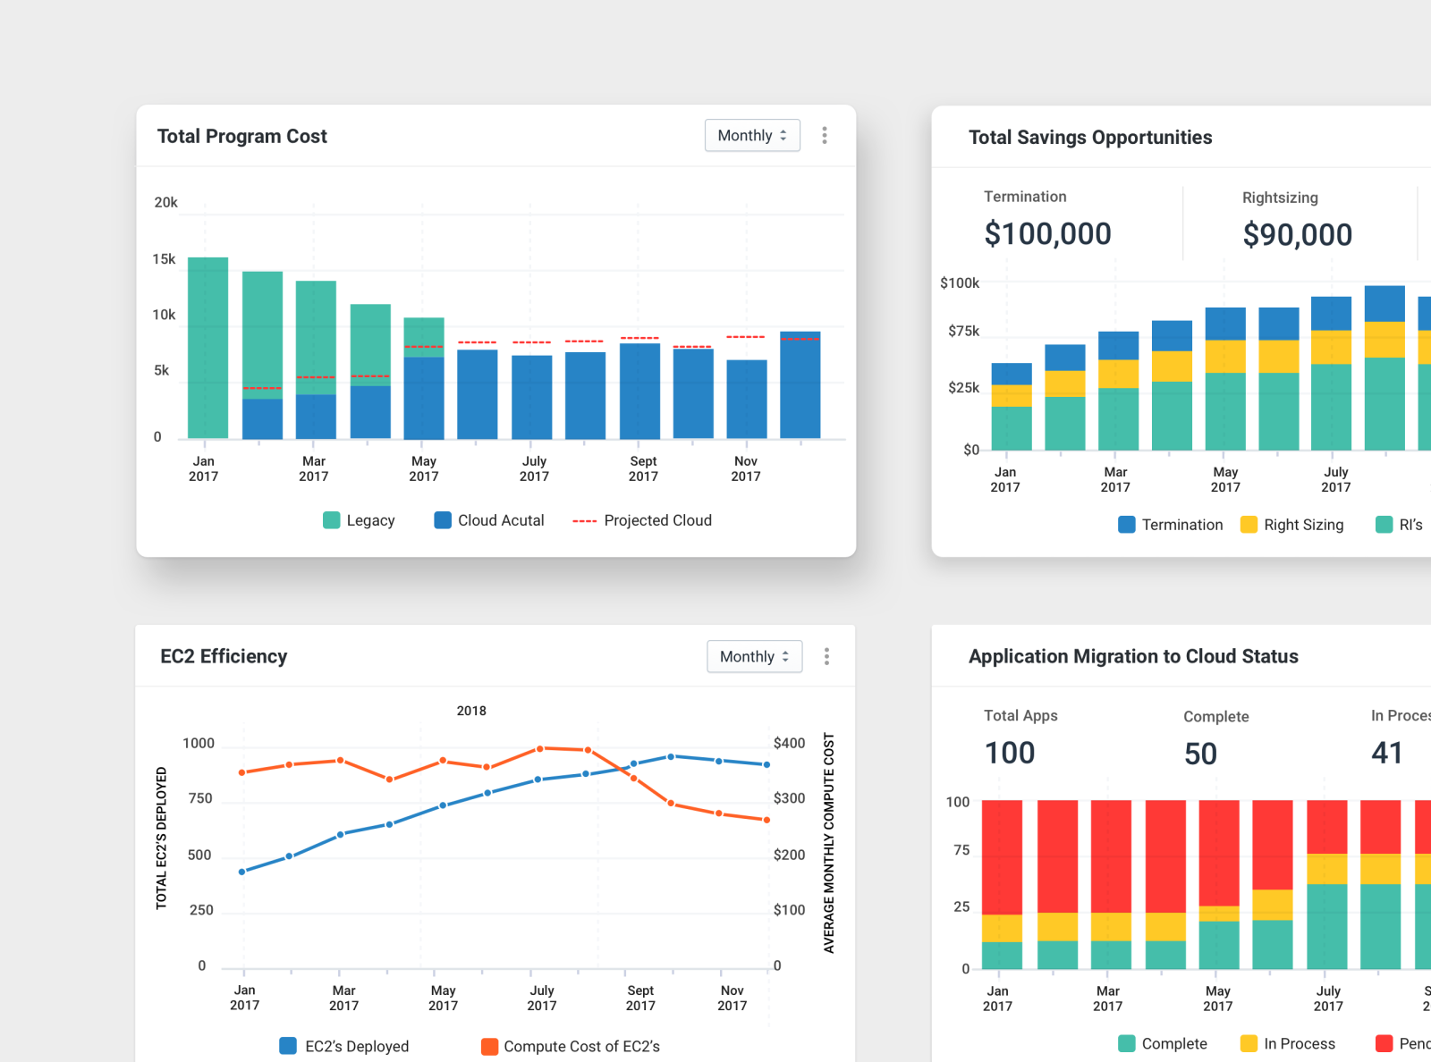Open the Total Program Cost options kebab menu
Viewport: 1431px width, 1062px height.
pos(825,135)
